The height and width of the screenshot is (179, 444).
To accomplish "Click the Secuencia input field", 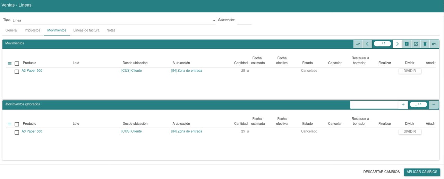I will point(244,20).
